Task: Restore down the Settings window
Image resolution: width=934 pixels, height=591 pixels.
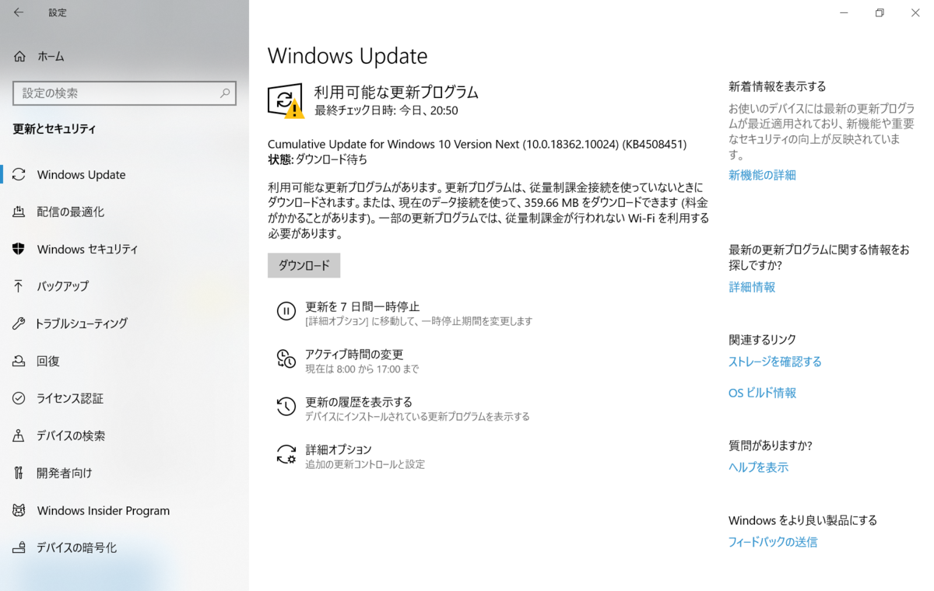Action: tap(880, 12)
